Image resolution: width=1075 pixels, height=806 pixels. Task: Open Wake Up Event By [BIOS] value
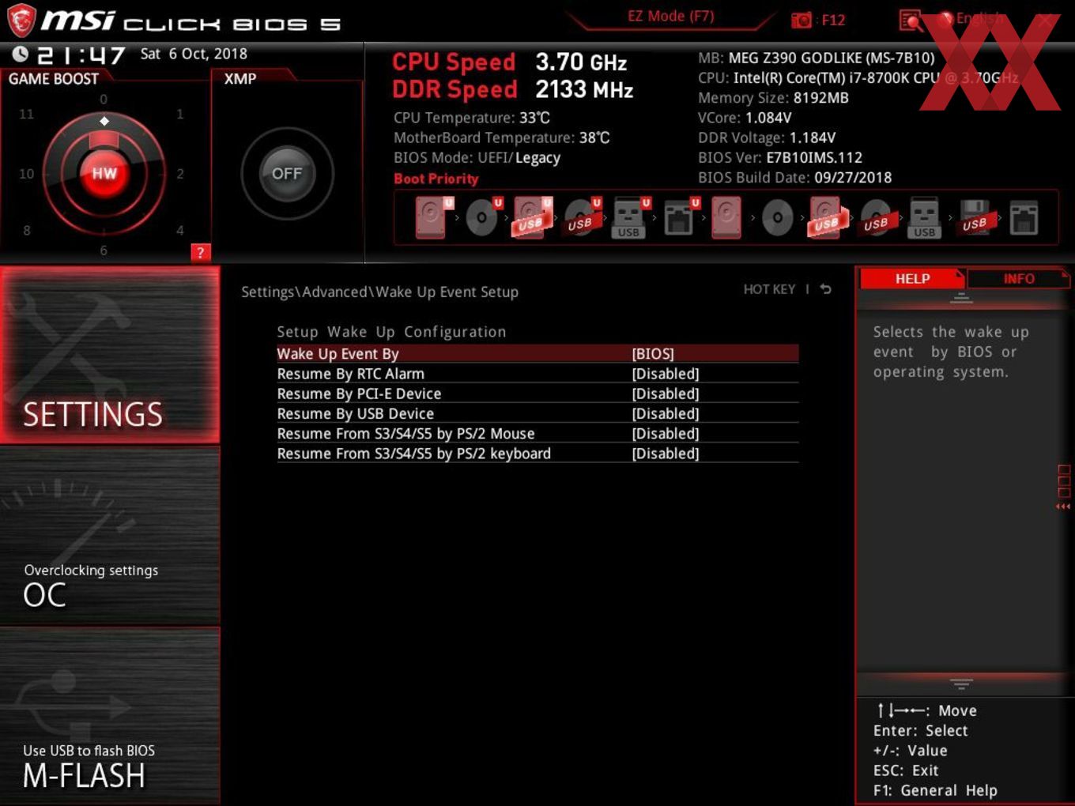[x=653, y=353]
